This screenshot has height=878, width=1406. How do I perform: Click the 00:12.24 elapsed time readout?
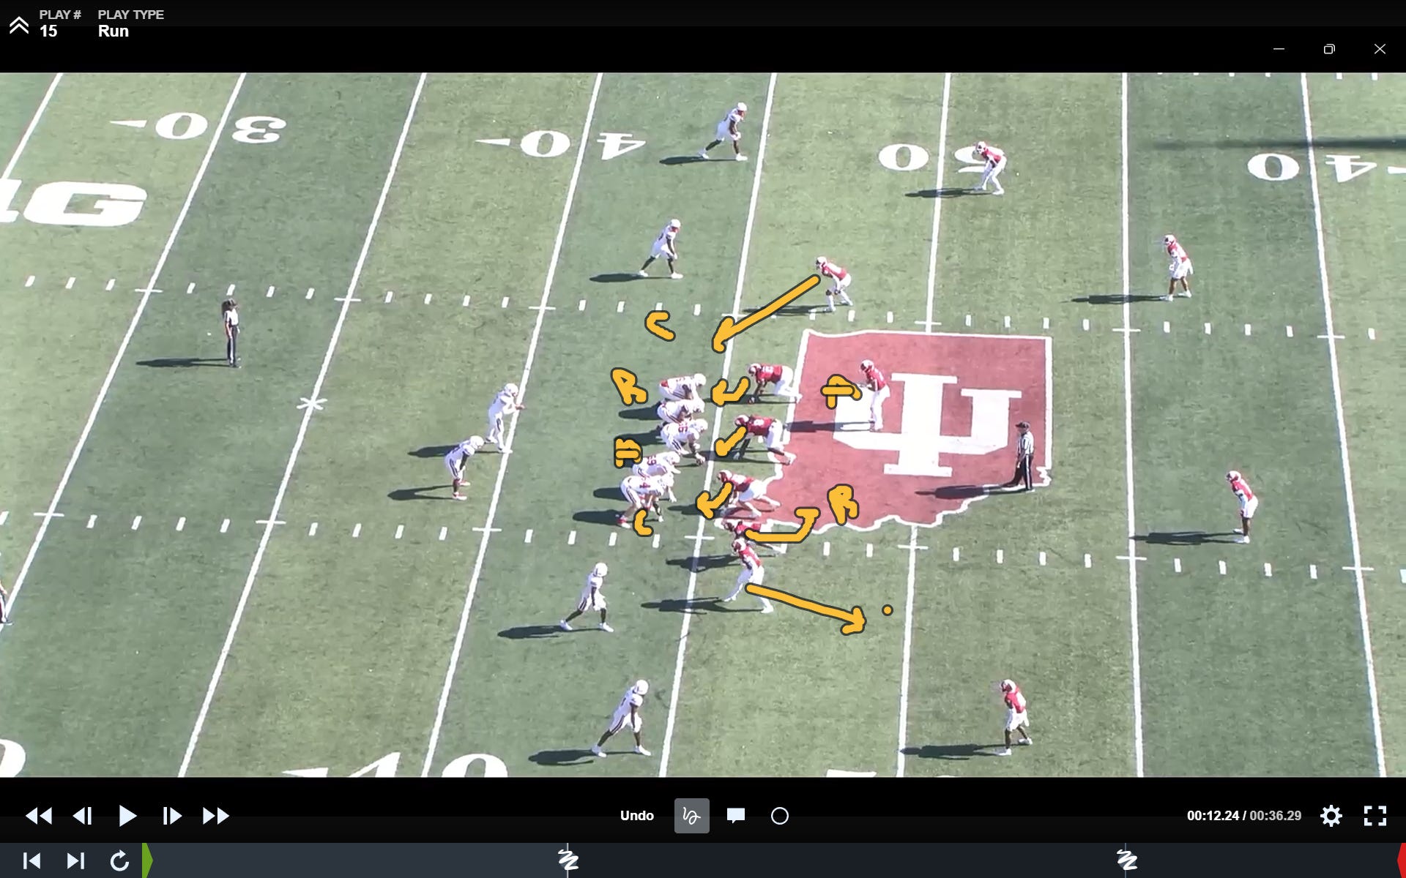click(1213, 816)
